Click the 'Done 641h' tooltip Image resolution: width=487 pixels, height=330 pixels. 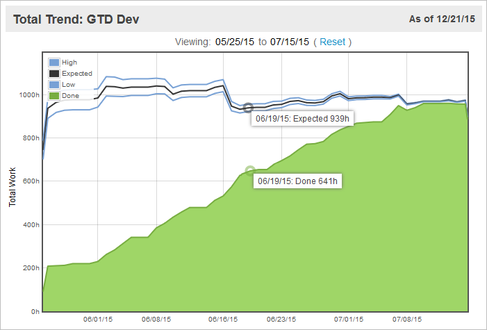[x=297, y=181]
